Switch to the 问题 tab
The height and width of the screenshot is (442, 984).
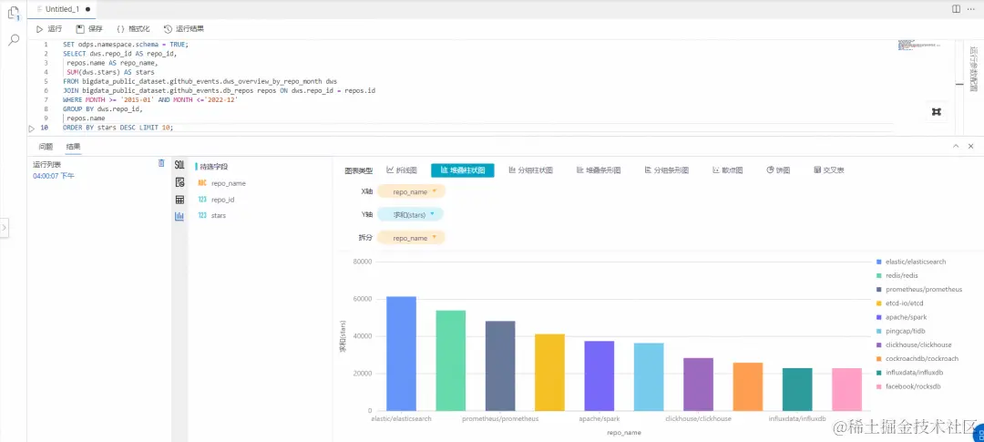pyautogui.click(x=46, y=147)
